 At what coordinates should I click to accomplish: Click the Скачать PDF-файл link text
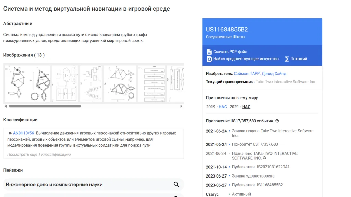point(230,52)
